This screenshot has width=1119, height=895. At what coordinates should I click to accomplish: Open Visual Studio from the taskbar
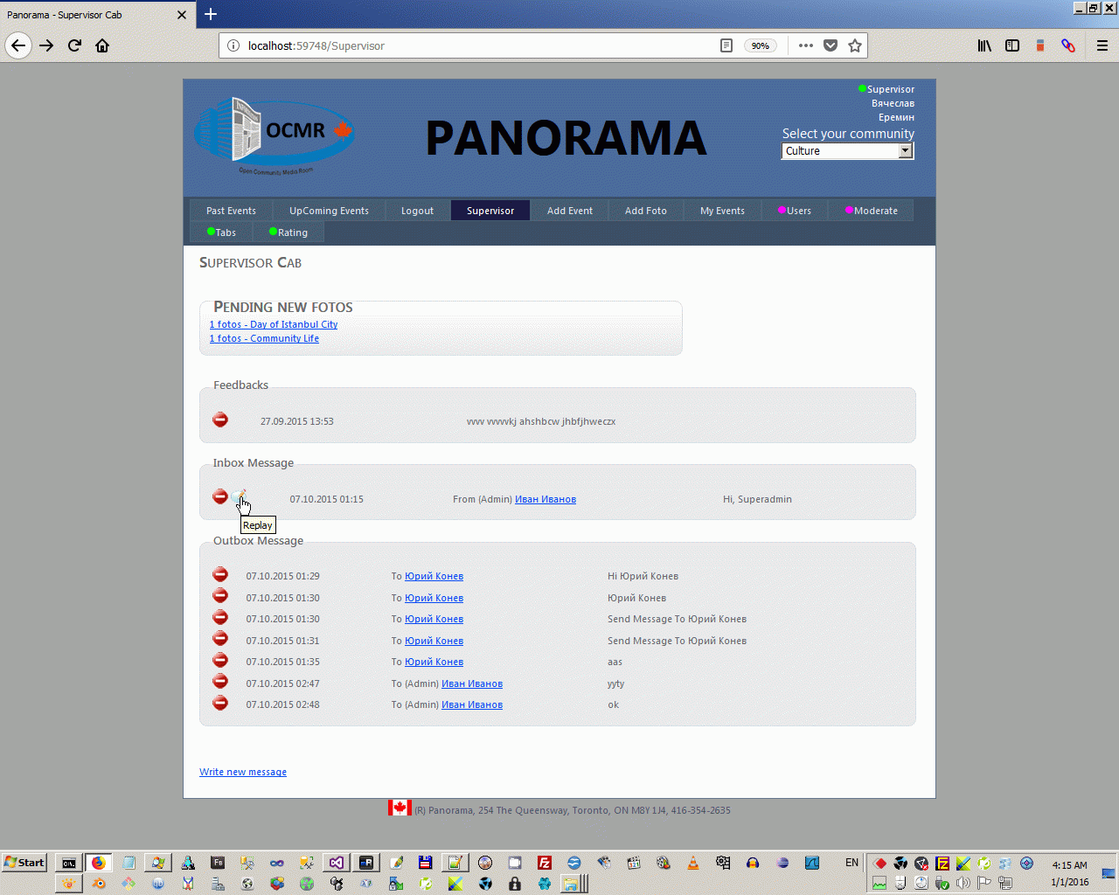337,863
